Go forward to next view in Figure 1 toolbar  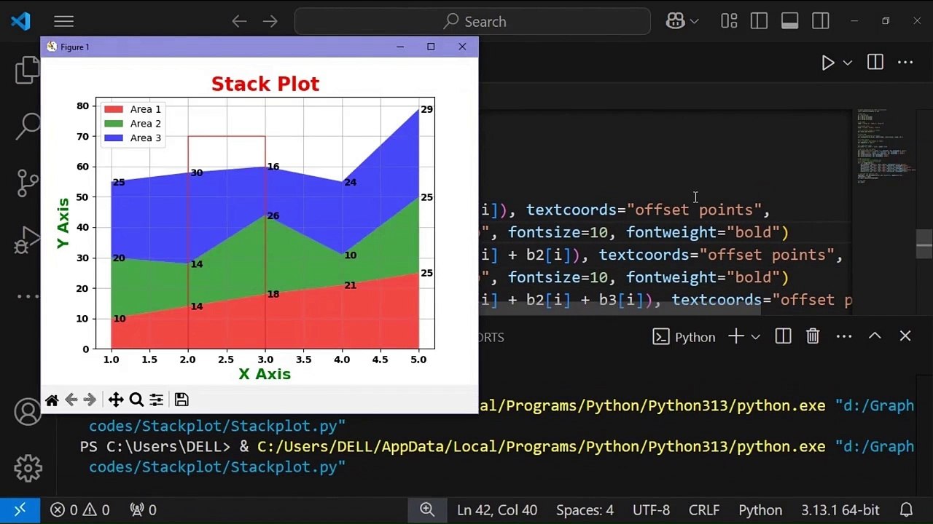(x=90, y=400)
